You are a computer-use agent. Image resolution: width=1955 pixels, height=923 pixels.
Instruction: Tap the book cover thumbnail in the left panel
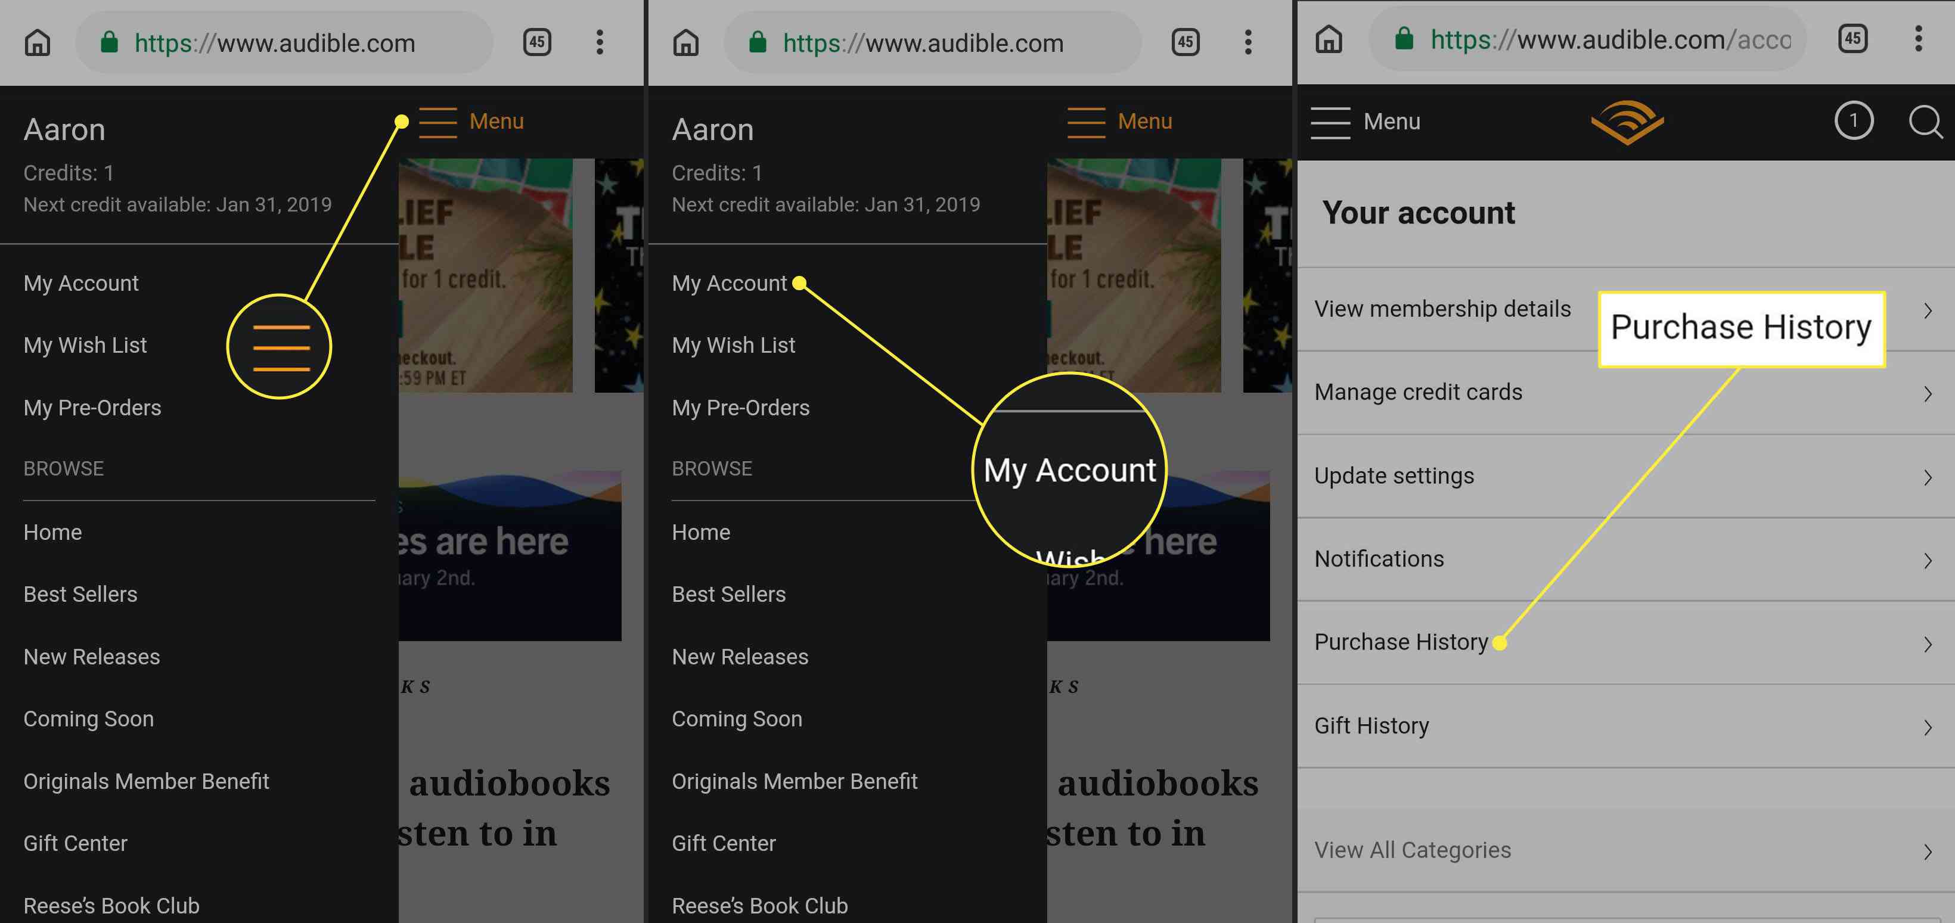[x=486, y=275]
